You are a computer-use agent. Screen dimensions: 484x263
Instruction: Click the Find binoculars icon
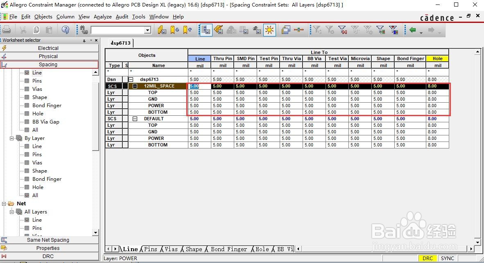click(x=84, y=29)
